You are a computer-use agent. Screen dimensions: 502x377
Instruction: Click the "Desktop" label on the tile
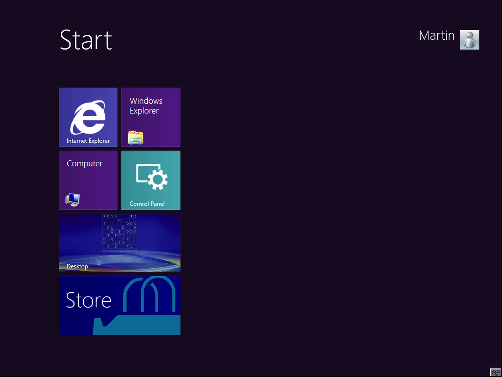(77, 266)
